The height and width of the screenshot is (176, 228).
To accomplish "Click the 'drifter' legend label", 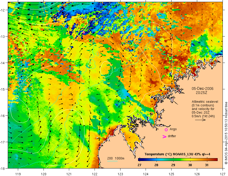I will [x=172, y=136].
